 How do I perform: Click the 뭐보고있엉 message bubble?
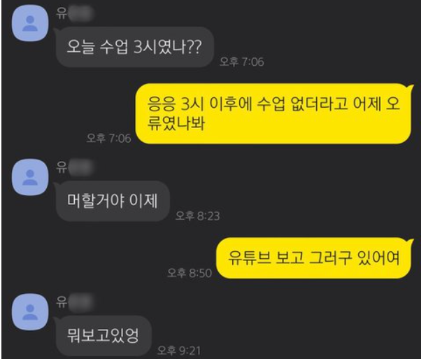[104, 336]
